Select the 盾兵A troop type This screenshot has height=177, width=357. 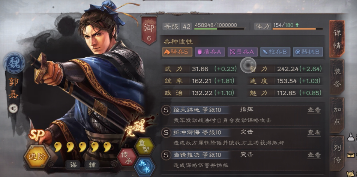click(210, 52)
